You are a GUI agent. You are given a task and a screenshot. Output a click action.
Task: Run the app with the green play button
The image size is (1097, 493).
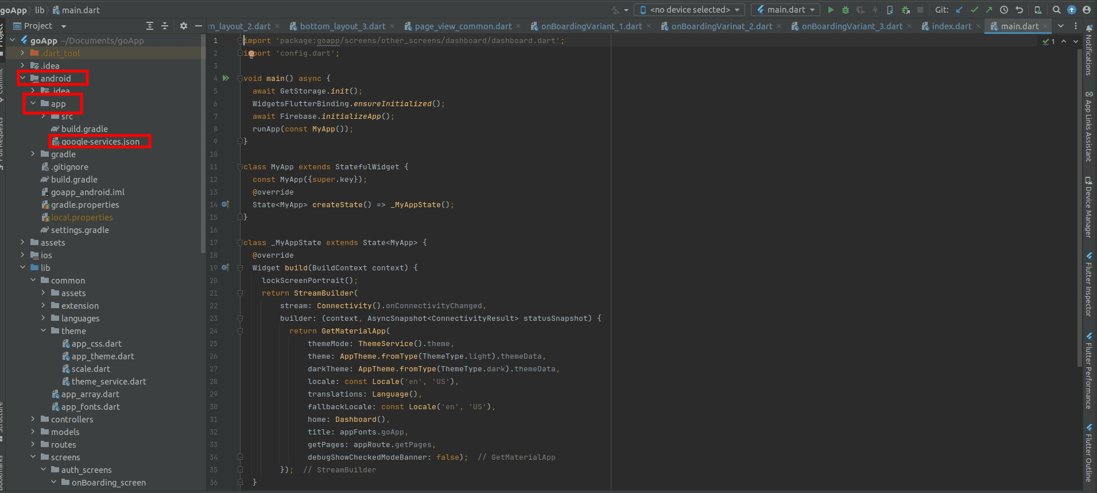(830, 10)
